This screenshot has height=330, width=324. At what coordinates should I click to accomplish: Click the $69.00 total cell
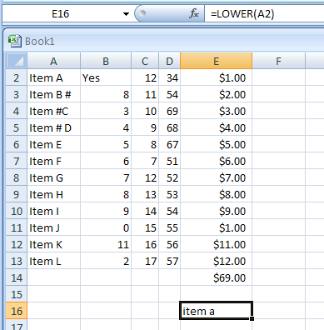click(x=216, y=277)
